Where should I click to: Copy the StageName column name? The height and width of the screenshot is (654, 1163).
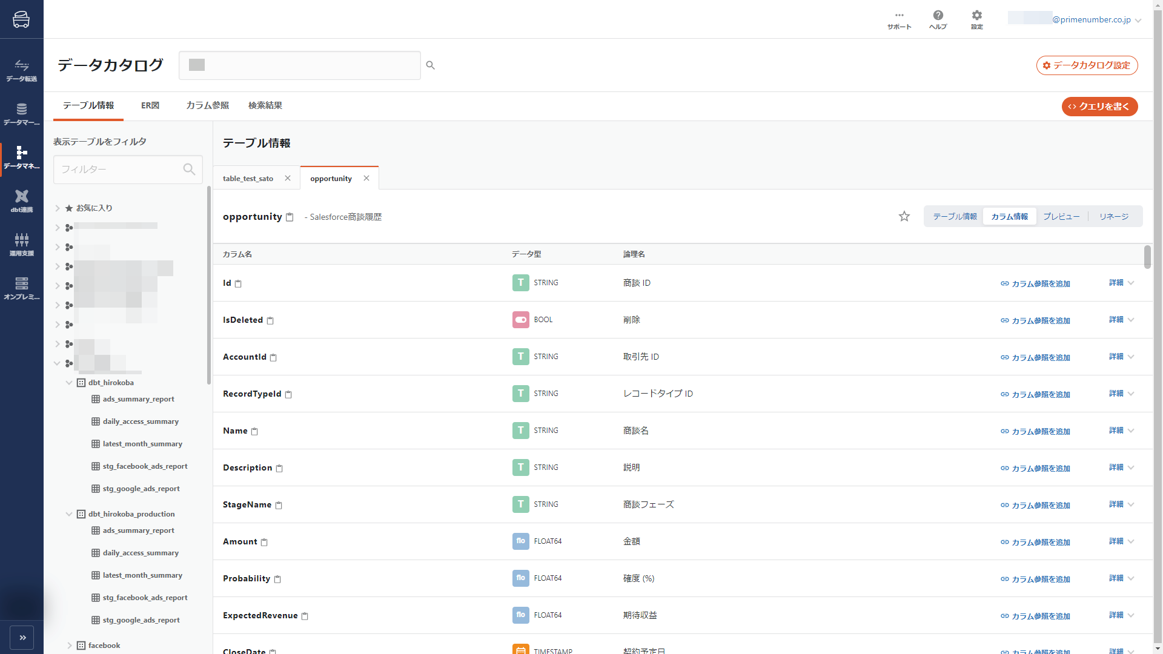279,505
